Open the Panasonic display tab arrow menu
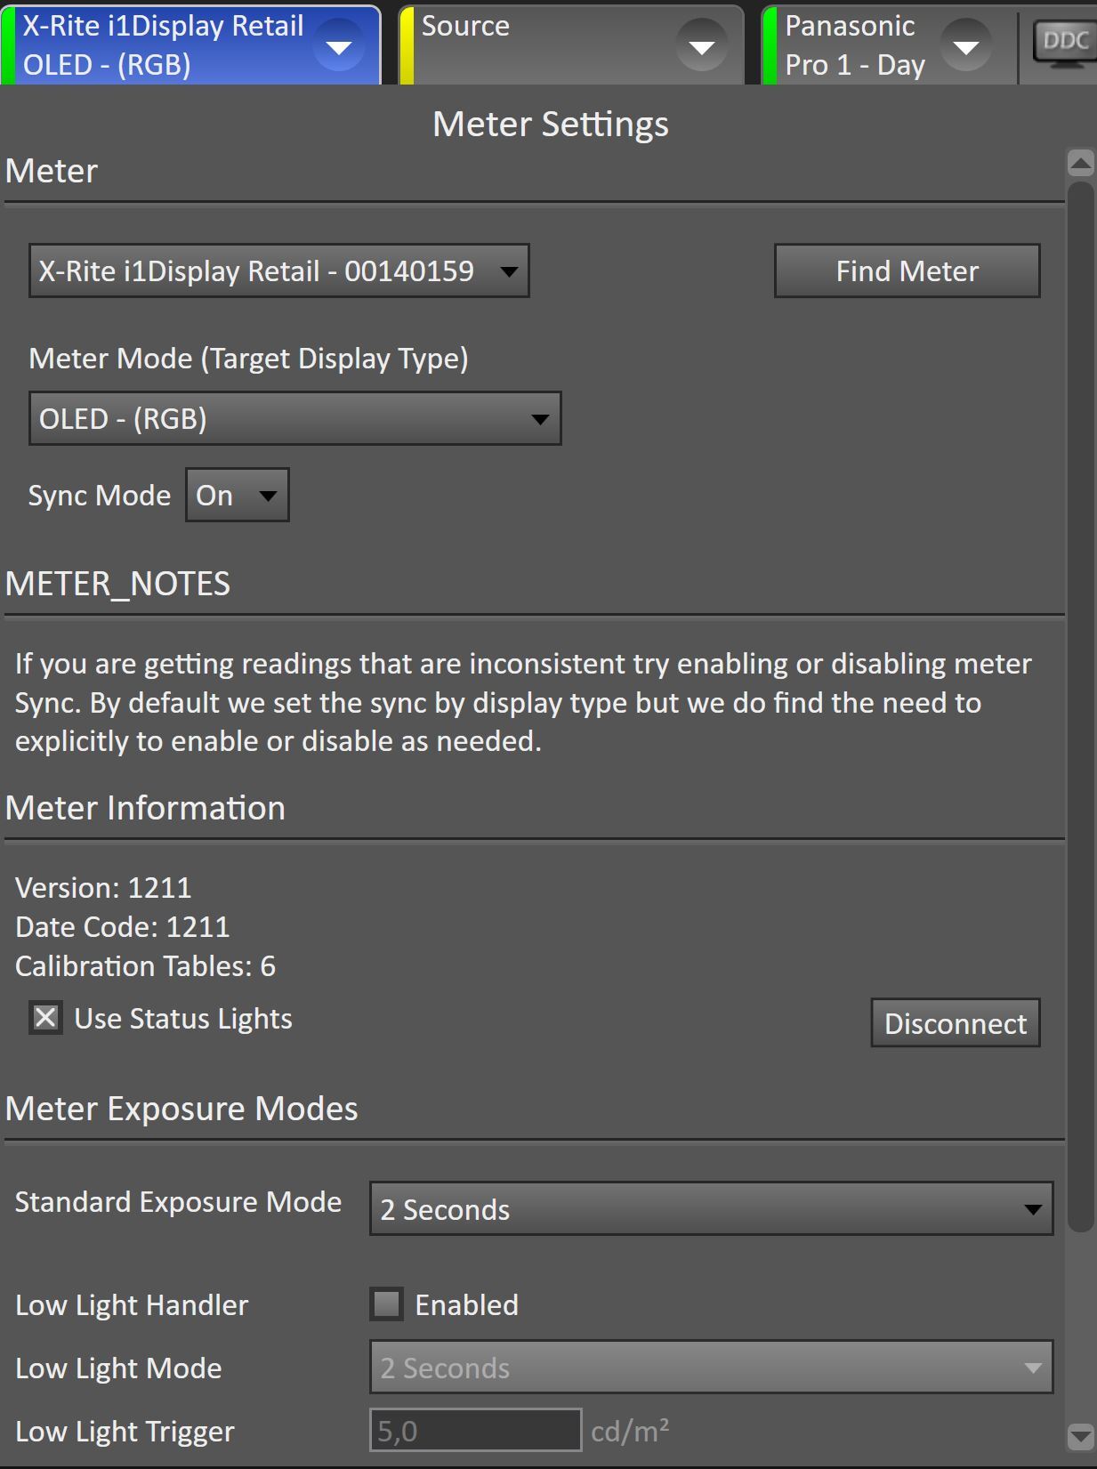The image size is (1097, 1469). point(965,46)
